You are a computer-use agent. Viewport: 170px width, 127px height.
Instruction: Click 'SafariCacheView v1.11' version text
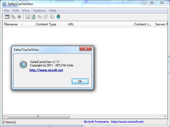point(45,62)
